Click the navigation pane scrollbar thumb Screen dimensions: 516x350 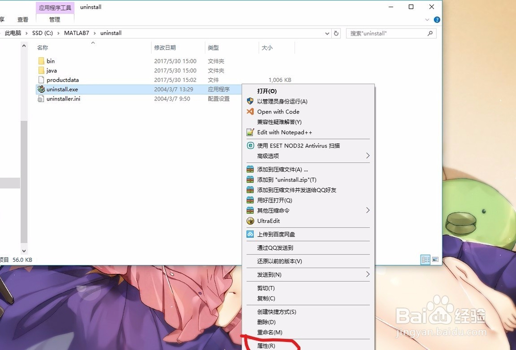tap(24, 182)
